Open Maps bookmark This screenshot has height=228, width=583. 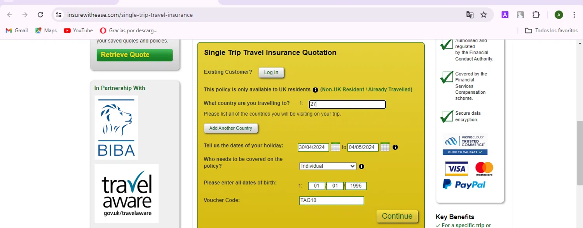(46, 30)
